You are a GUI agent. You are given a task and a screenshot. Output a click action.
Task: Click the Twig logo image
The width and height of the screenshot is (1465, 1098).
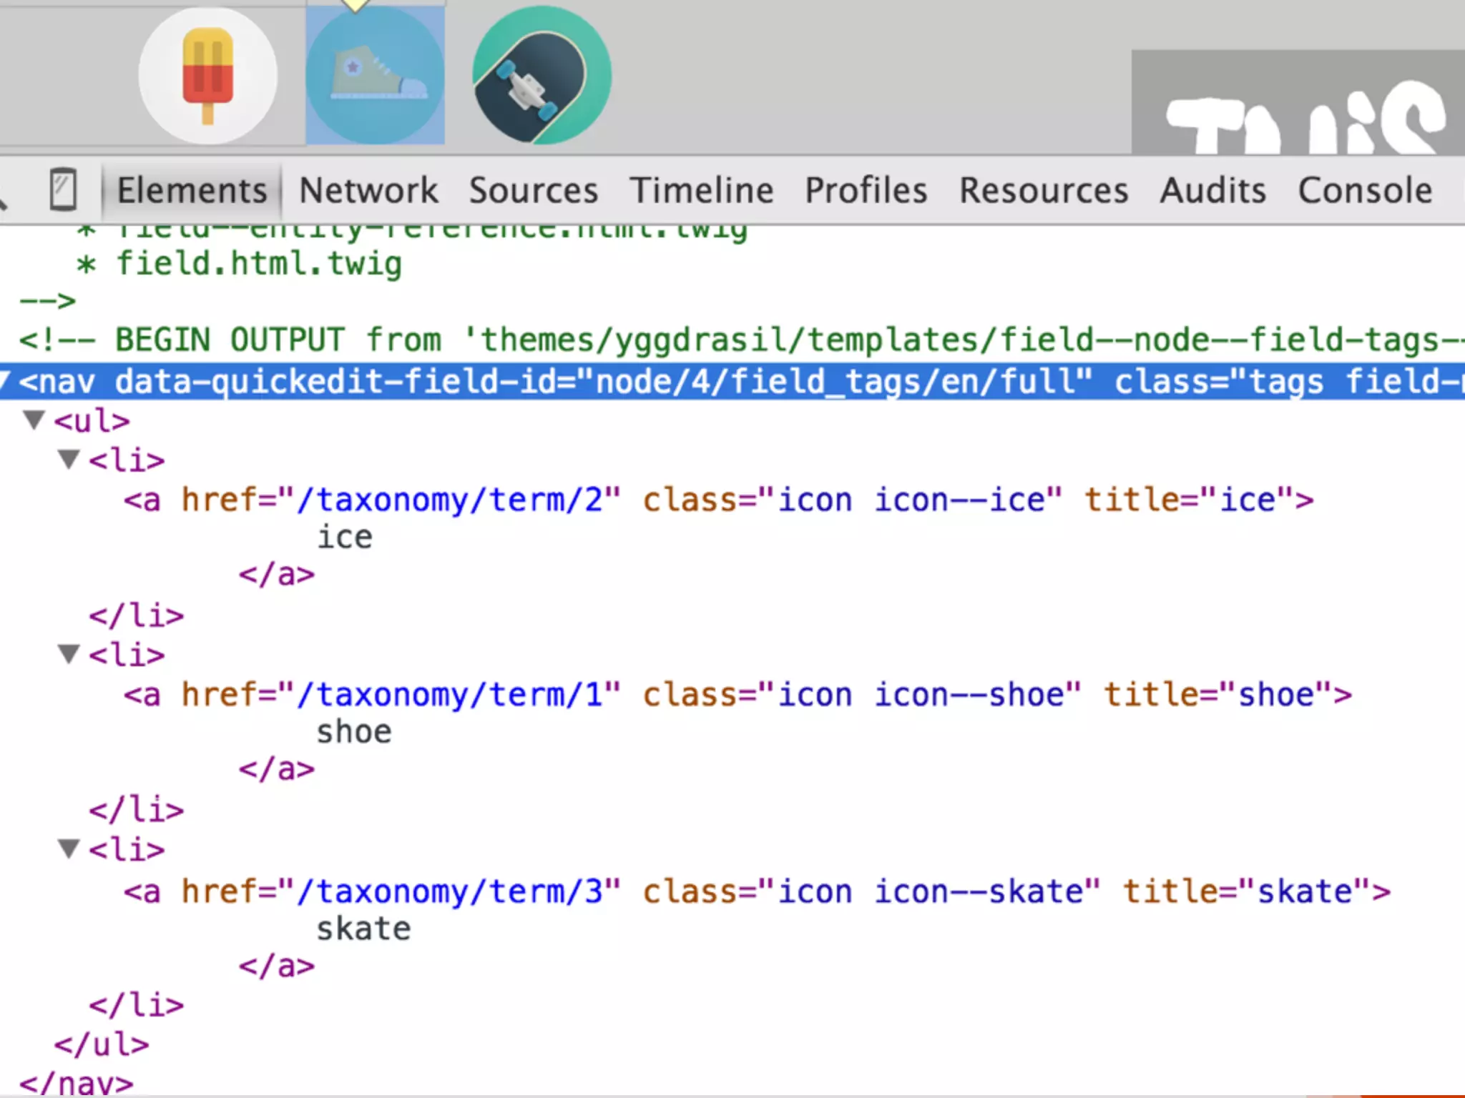(x=1298, y=107)
